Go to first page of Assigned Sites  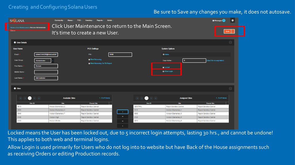tap(137, 98)
